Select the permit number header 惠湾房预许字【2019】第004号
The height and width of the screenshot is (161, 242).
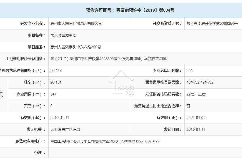145,10
